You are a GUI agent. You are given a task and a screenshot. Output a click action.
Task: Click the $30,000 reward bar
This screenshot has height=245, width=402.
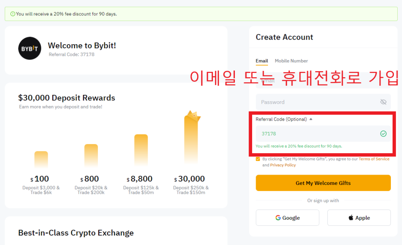(x=191, y=139)
